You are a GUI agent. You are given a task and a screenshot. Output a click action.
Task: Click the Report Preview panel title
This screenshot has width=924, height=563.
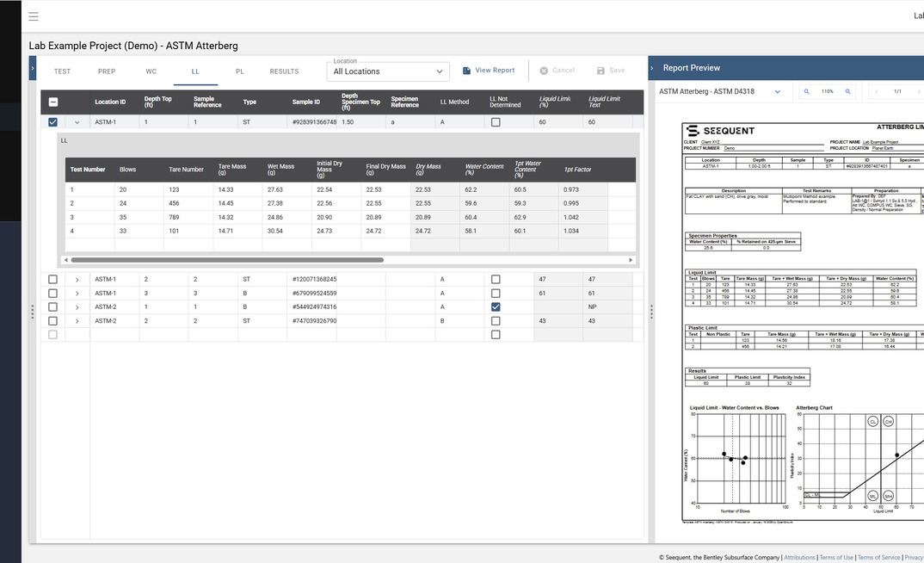[x=691, y=68]
